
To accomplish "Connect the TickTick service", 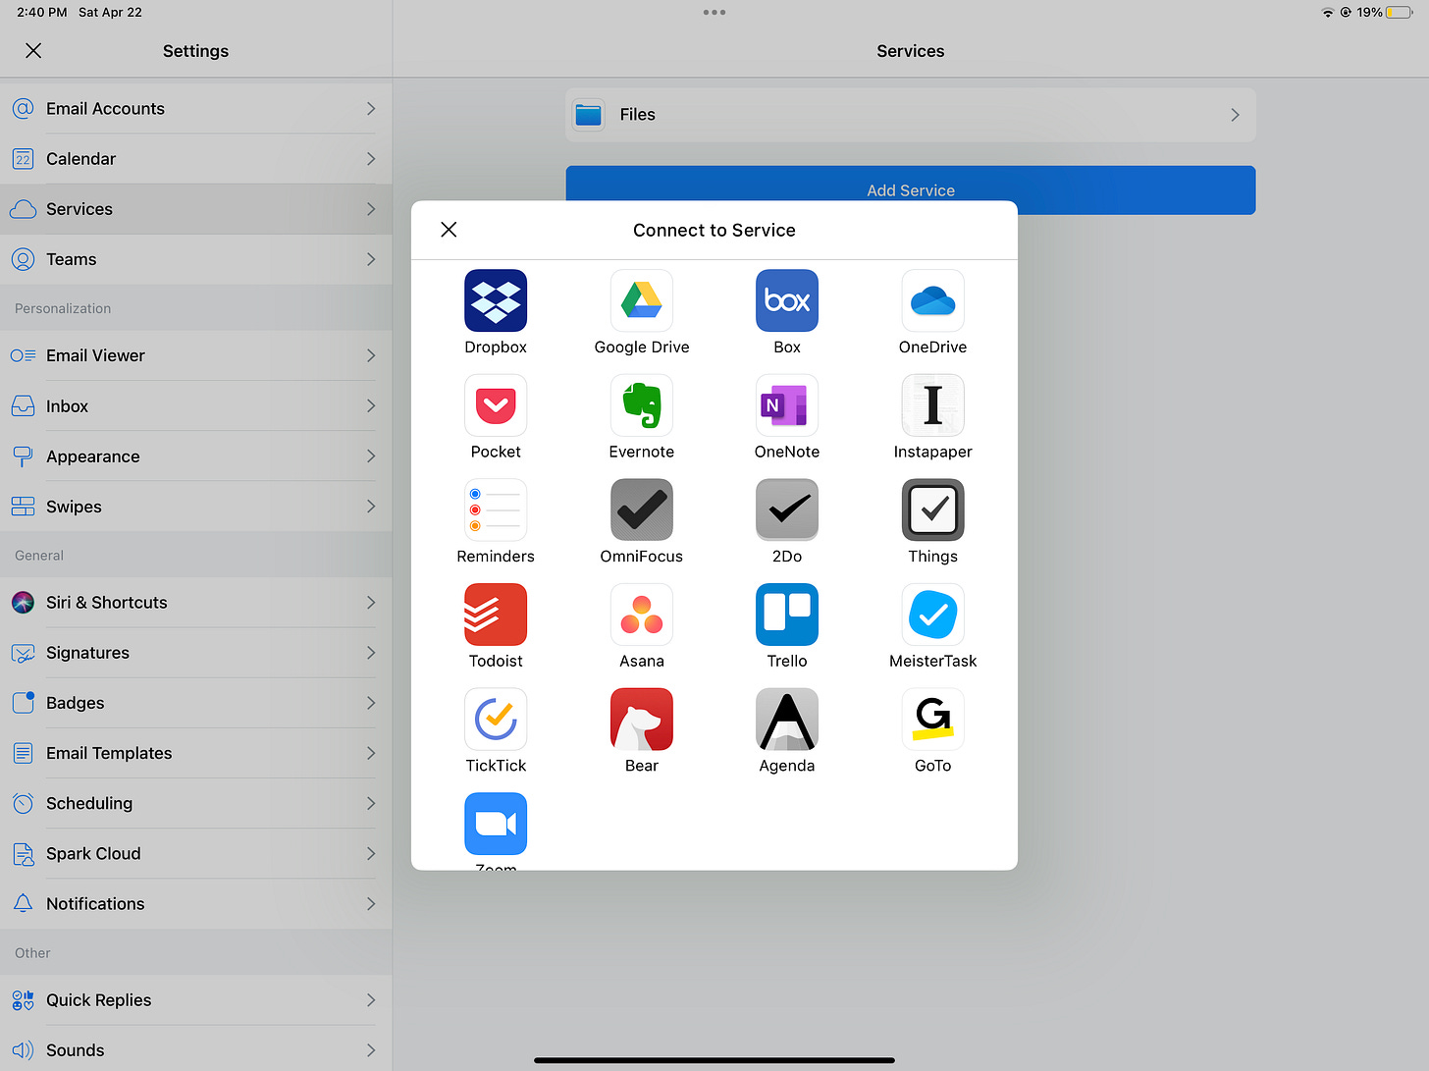I will click(496, 720).
